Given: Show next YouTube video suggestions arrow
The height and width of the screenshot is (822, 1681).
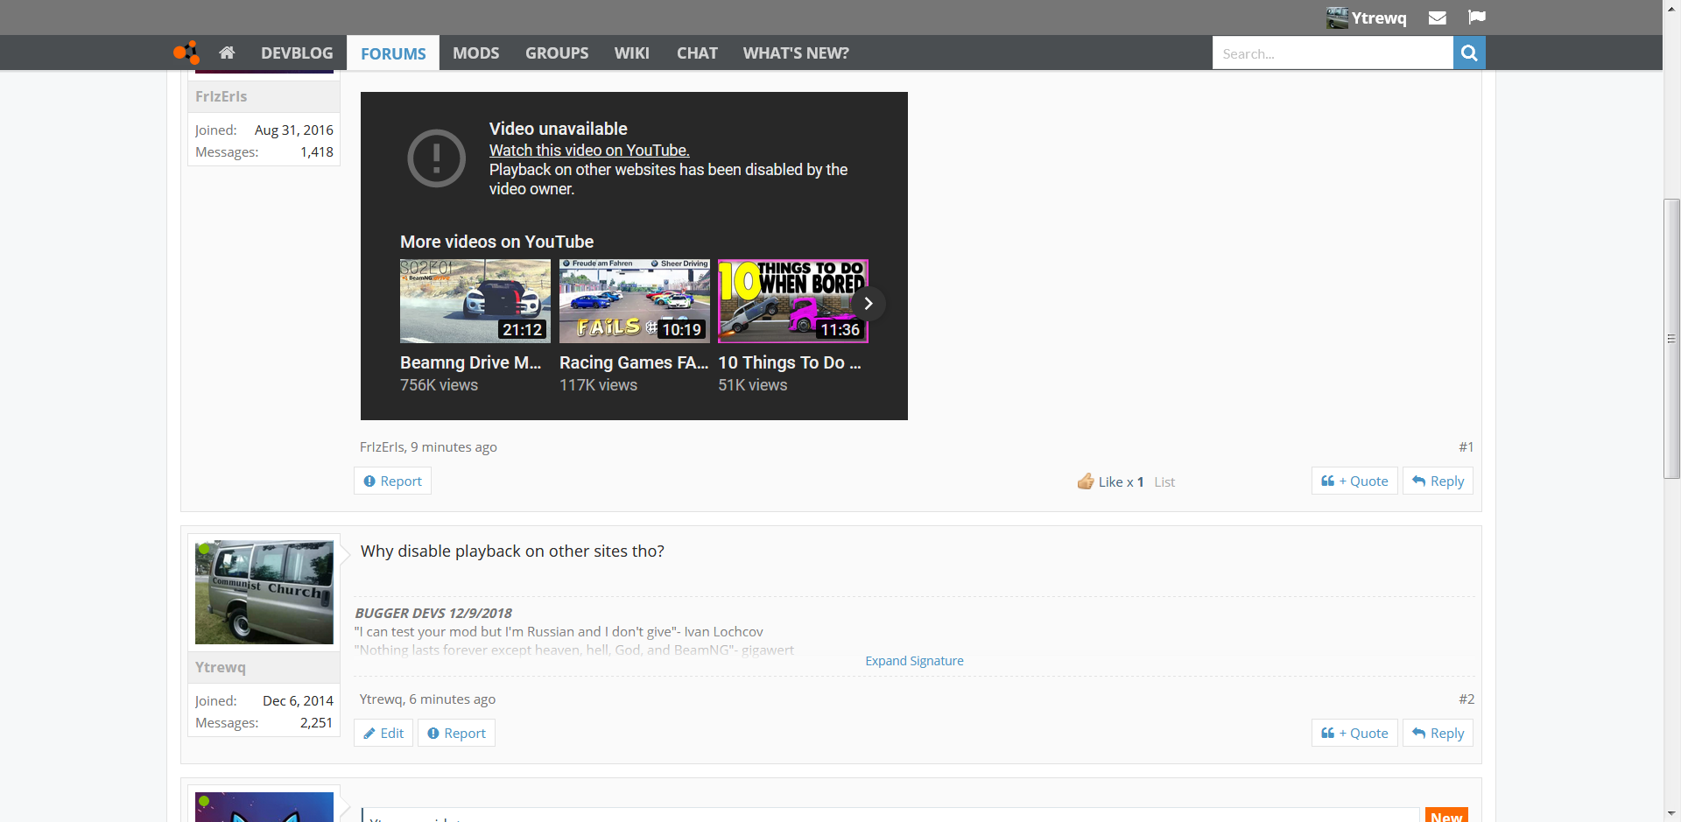Looking at the screenshot, I should (868, 304).
